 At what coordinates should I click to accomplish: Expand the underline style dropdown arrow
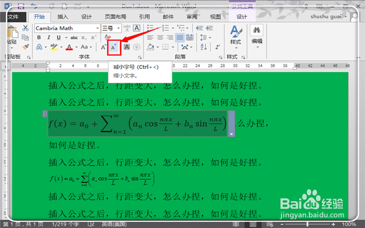pyautogui.click(x=66, y=37)
